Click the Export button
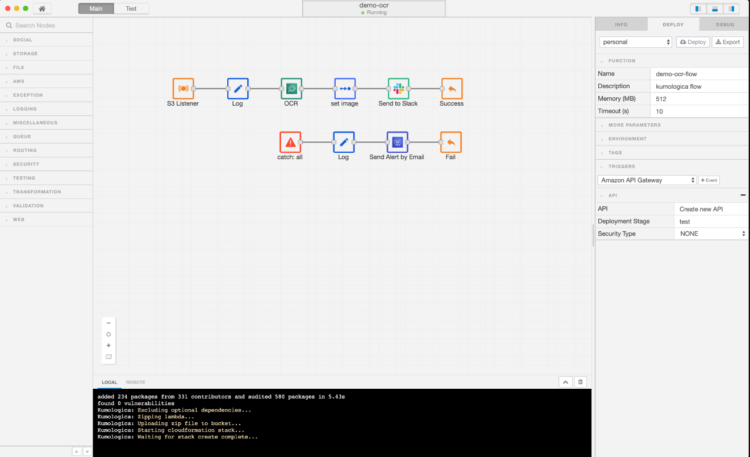Viewport: 750px width, 457px height. coord(727,42)
